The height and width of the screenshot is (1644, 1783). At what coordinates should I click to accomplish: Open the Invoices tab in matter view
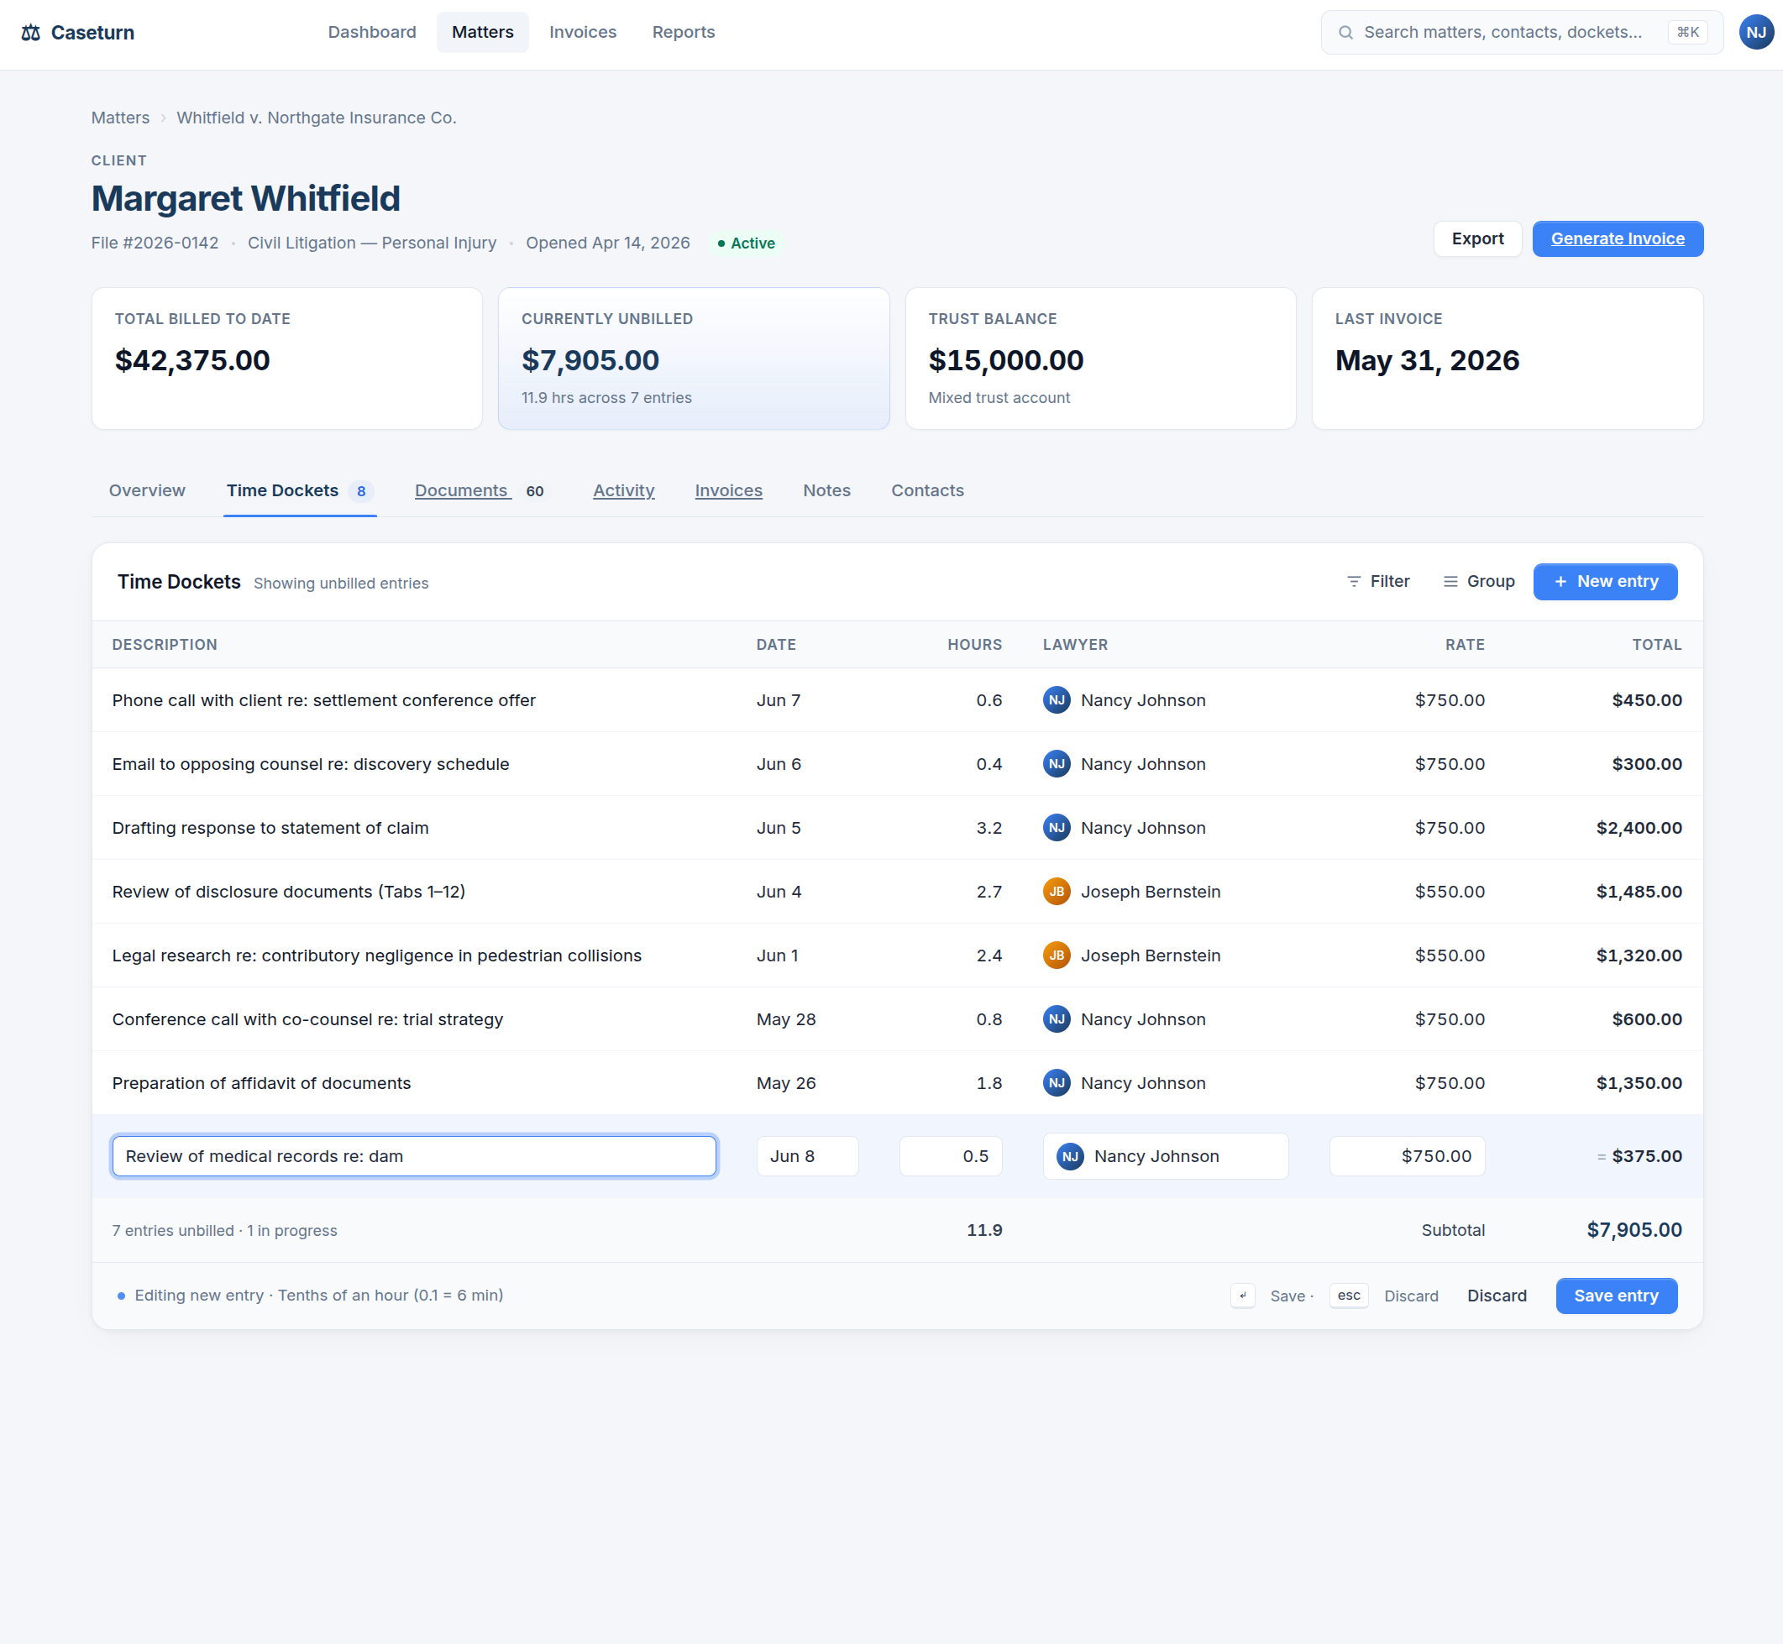pos(729,491)
